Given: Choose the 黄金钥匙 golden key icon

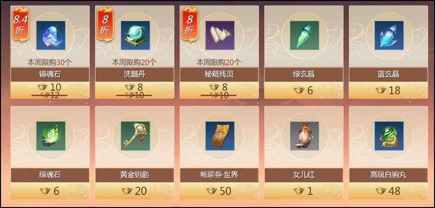Looking at the screenshot, I should [x=135, y=136].
